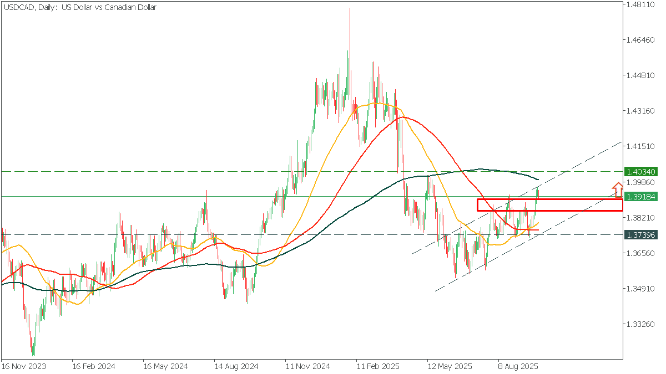The image size is (666, 374).
Task: Pick the 14 Aug 2024 date label
Action: (x=237, y=366)
